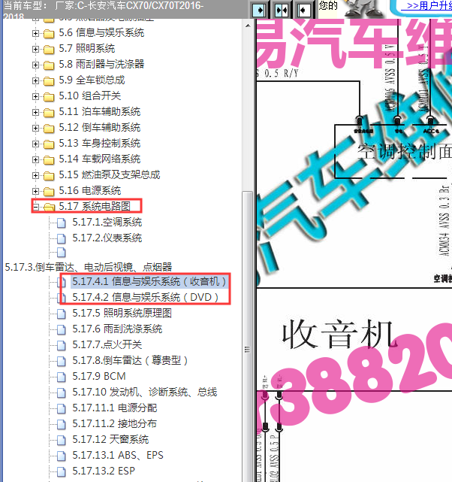This screenshot has height=482, width=452.
Task: Click document icon of 5.17.13.2 ESP
Action: 62,471
